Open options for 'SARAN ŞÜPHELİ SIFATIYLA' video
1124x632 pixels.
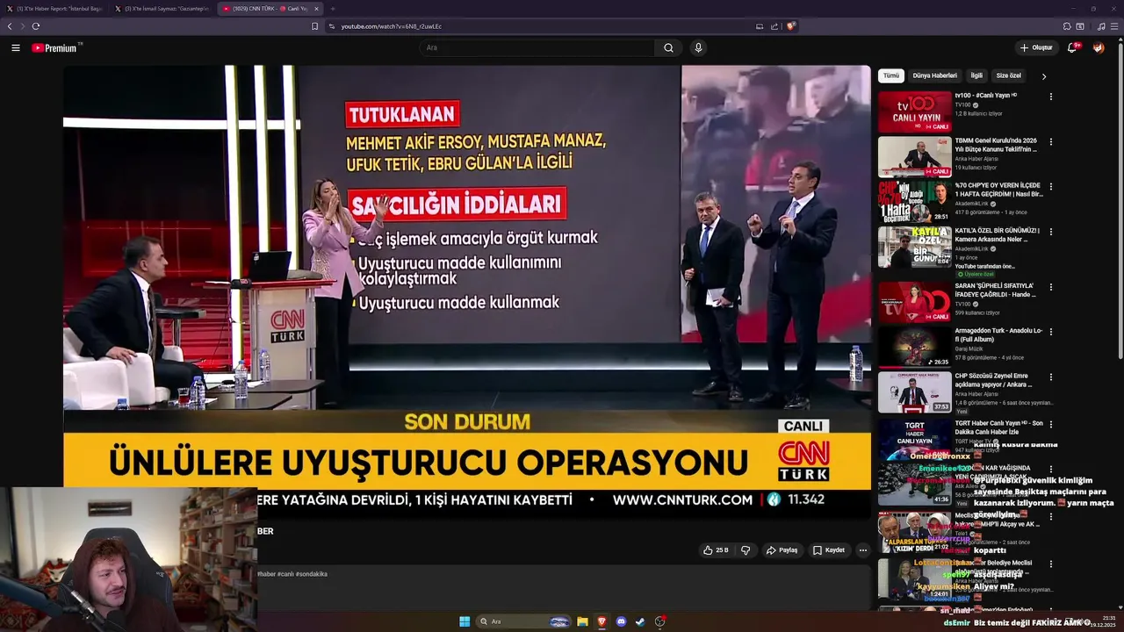click(1050, 286)
